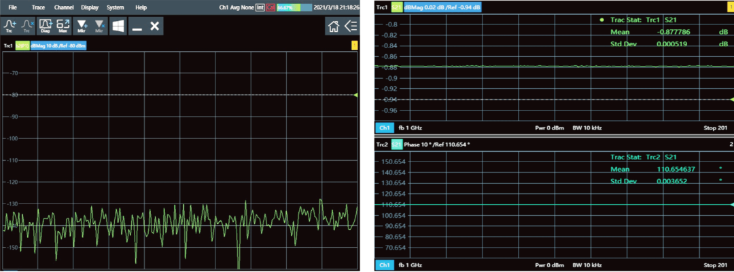Select the b2(P1) trace label
This screenshot has width=734, height=272.
tap(20, 45)
